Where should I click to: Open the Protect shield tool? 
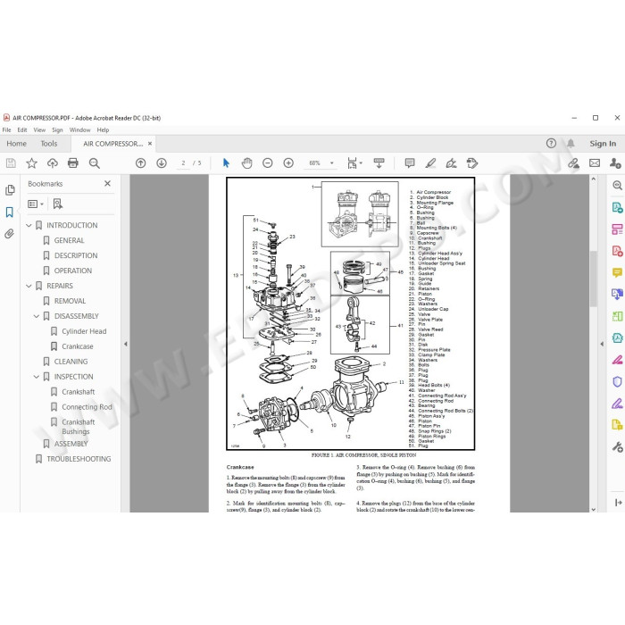617,381
